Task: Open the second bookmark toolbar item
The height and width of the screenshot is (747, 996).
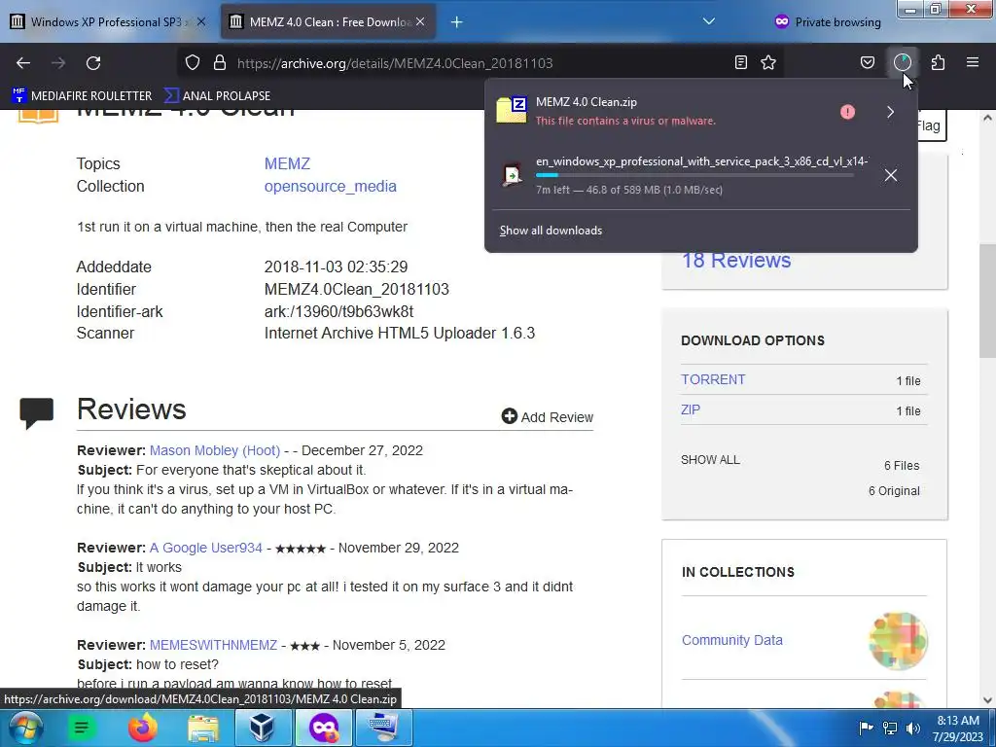Action: pos(217,96)
